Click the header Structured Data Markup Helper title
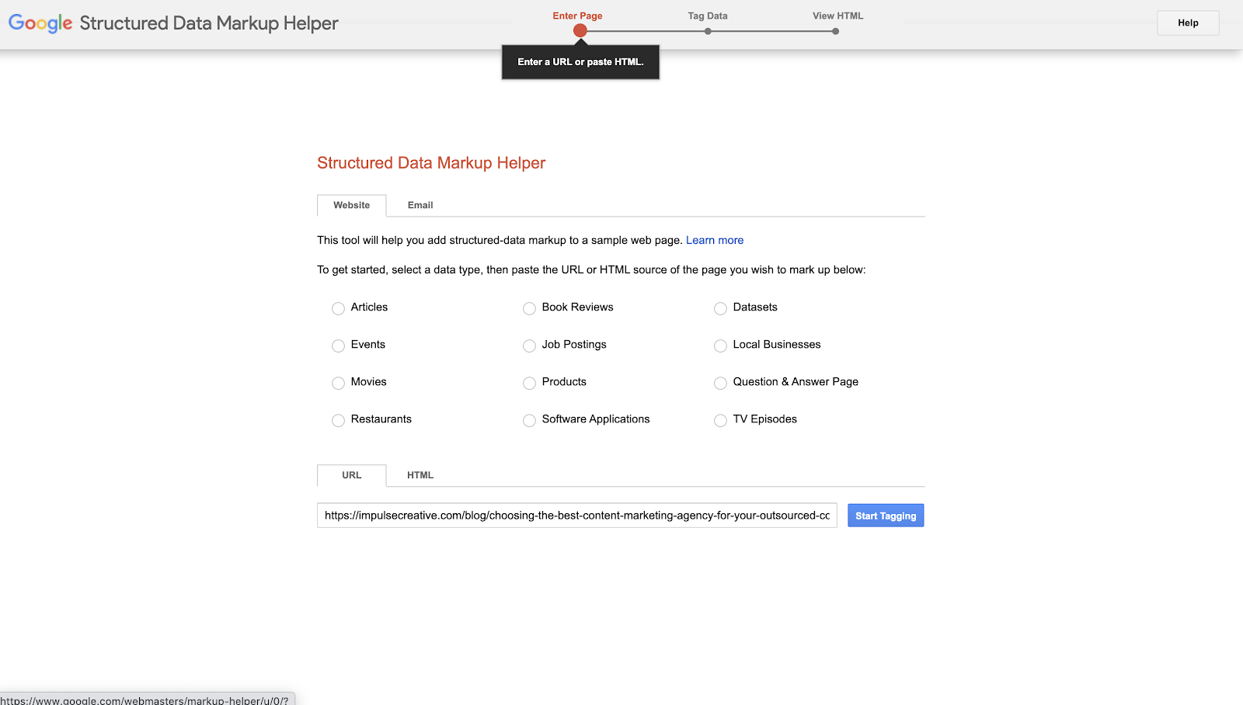Viewport: 1243px width, 705px height. tap(209, 23)
